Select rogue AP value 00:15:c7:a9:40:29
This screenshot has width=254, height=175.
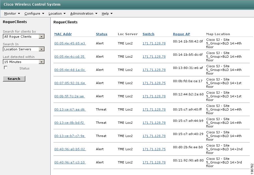click(x=188, y=134)
